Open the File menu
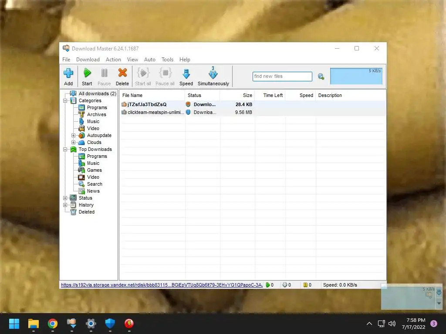The width and height of the screenshot is (446, 334). tap(66, 59)
